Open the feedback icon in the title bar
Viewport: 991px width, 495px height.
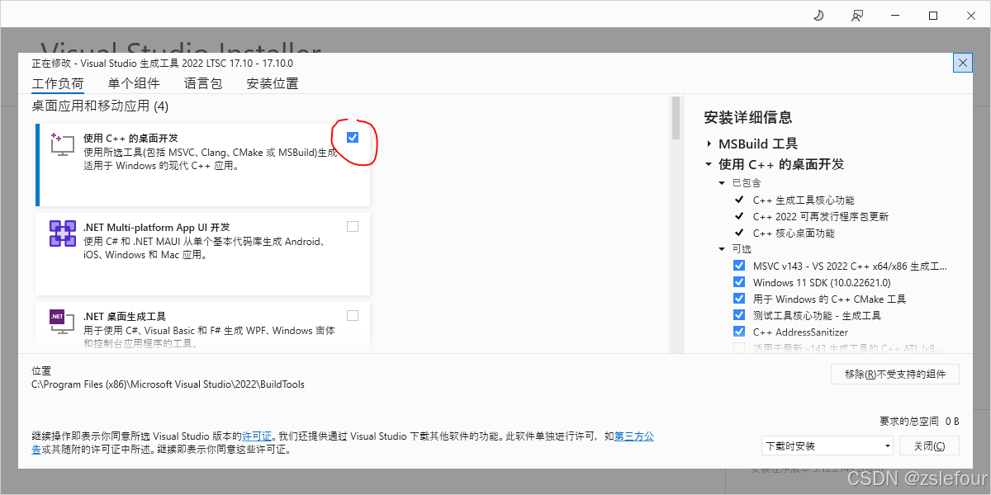click(857, 16)
